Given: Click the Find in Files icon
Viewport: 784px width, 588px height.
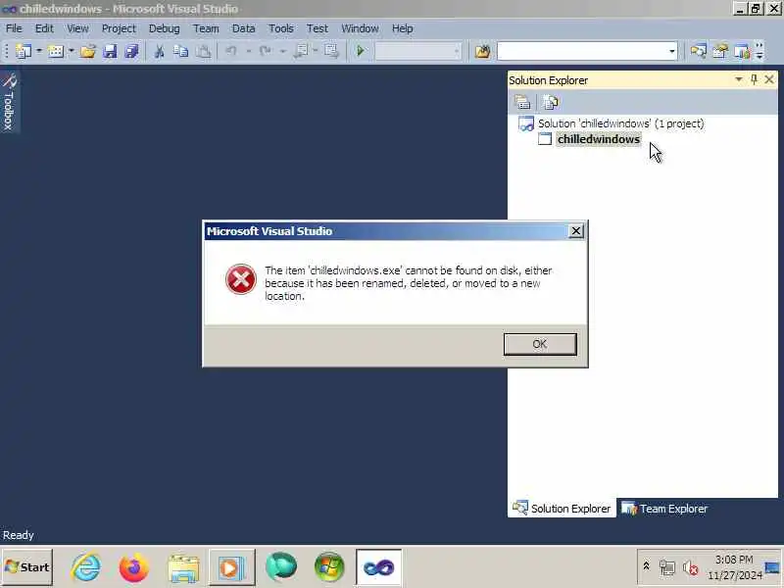Looking at the screenshot, I should tap(482, 51).
